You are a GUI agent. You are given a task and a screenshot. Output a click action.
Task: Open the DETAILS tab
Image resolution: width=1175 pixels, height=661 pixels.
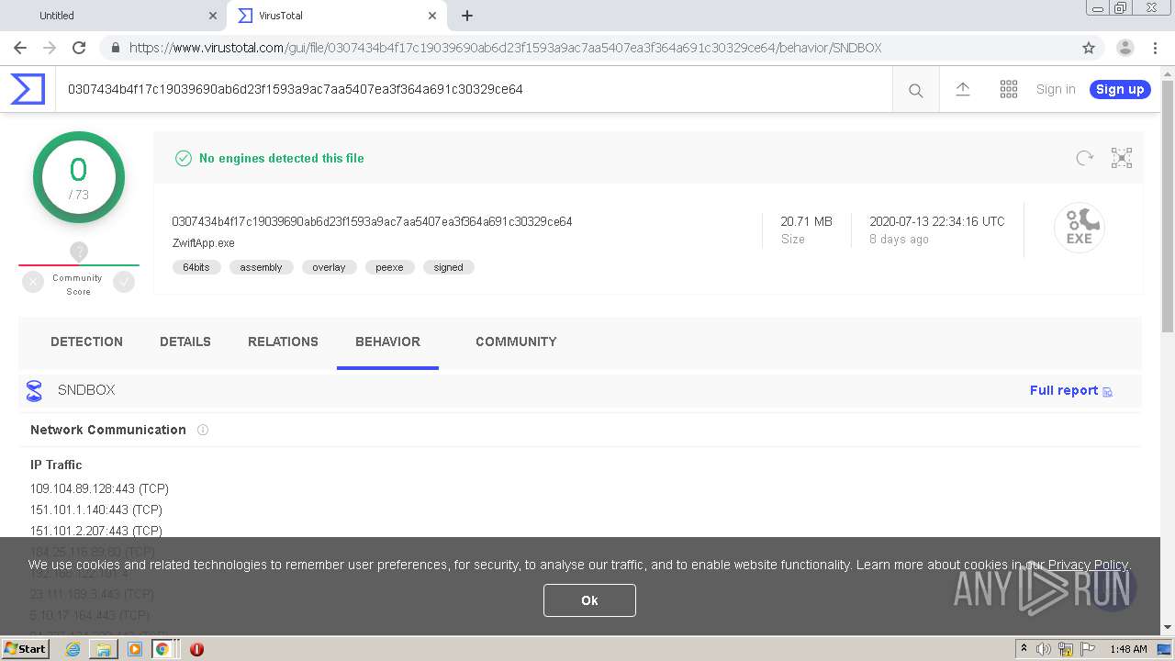click(185, 342)
